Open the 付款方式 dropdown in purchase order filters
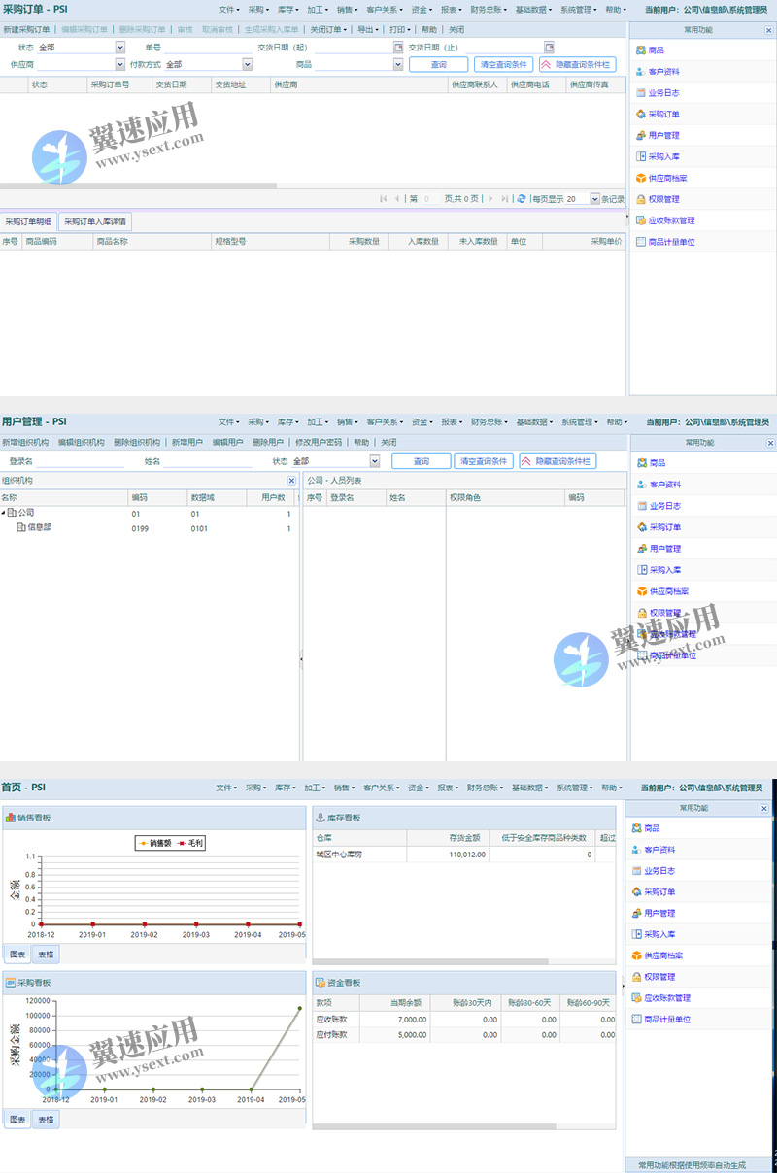This screenshot has height=1173, width=777. tap(247, 64)
